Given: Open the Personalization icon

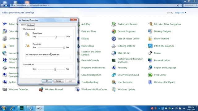Looking at the screenshot, I should coord(150,60).
